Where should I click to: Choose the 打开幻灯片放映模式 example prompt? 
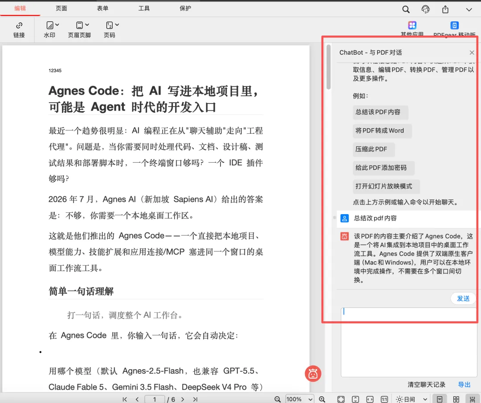click(386, 186)
